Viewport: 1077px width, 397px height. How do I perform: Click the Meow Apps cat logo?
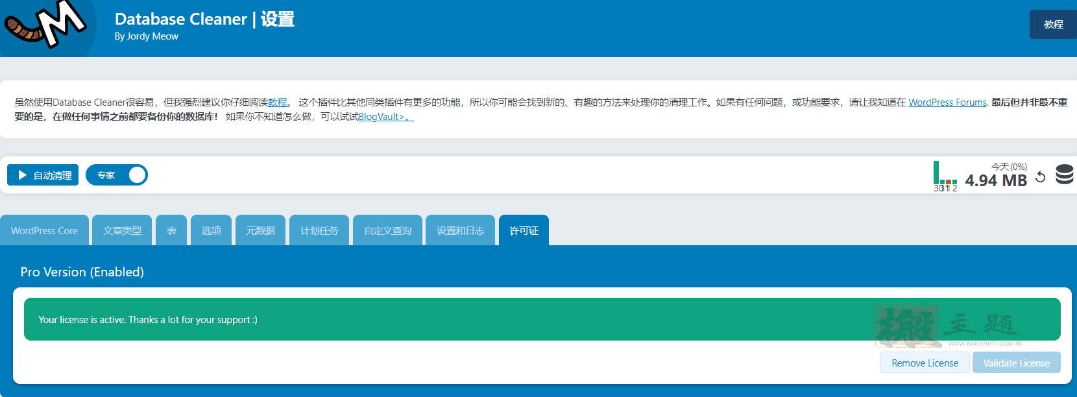pos(47,26)
